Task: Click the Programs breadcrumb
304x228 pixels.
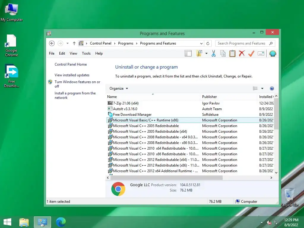Action: (126, 43)
